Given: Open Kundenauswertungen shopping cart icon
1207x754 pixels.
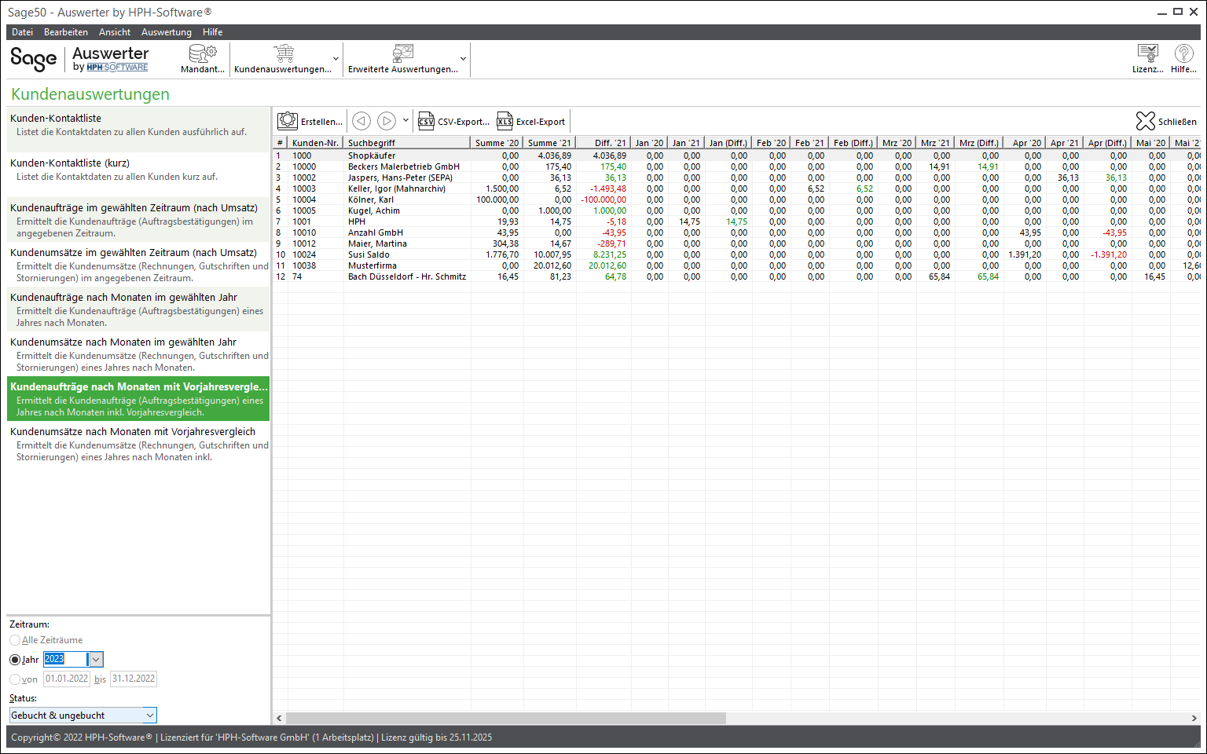Looking at the screenshot, I should tap(284, 53).
